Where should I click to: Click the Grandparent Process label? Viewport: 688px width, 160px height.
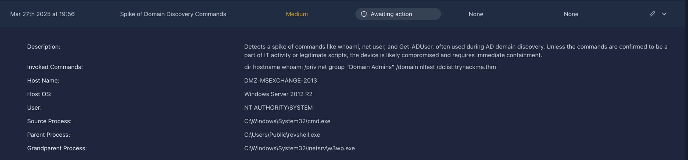click(57, 148)
